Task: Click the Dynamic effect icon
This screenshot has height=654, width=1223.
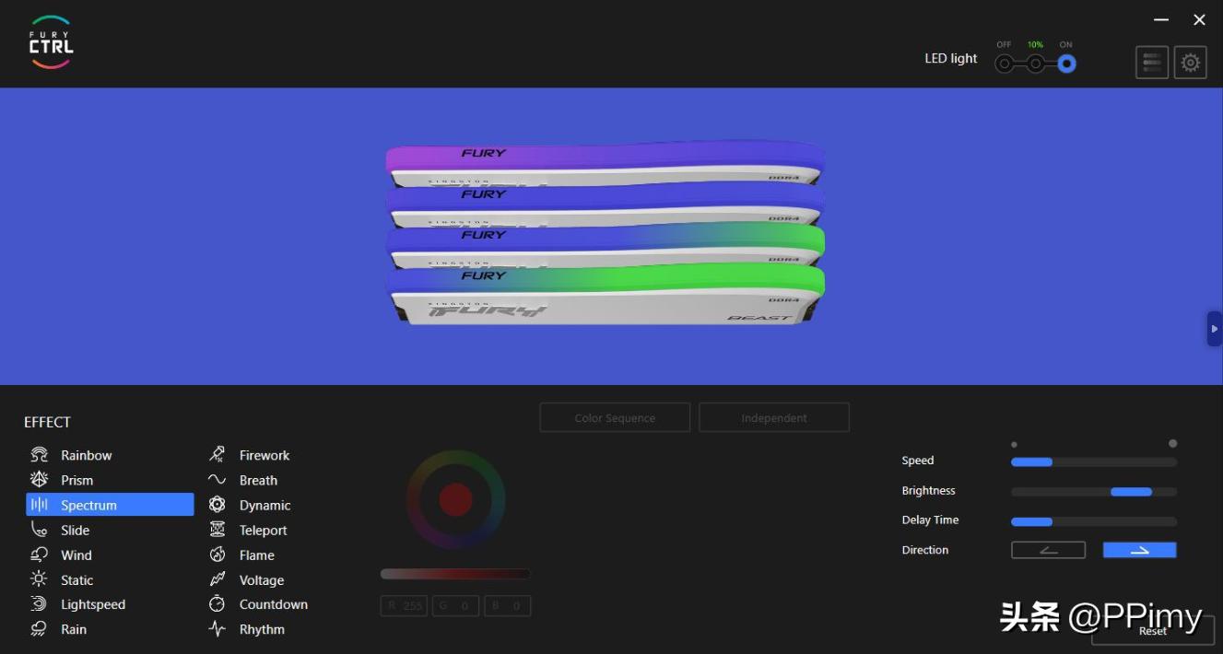Action: coord(217,505)
